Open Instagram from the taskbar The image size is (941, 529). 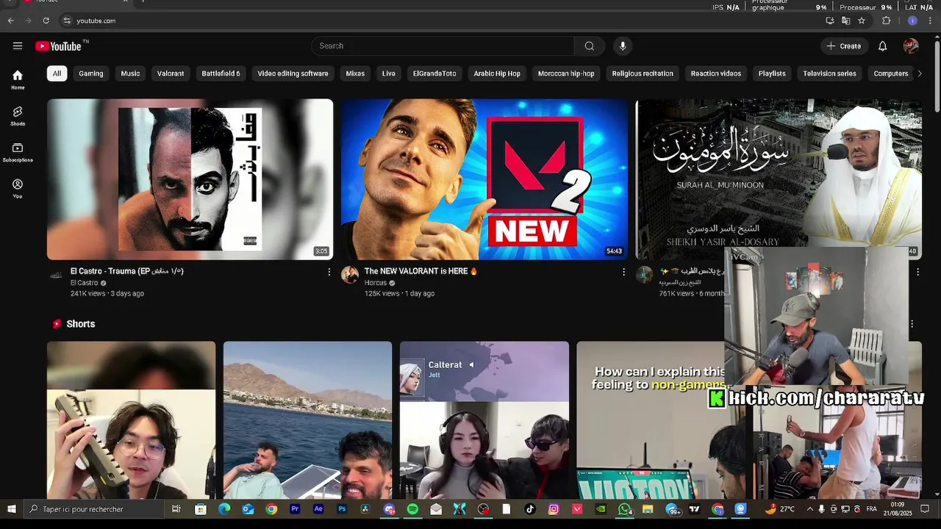(x=554, y=508)
